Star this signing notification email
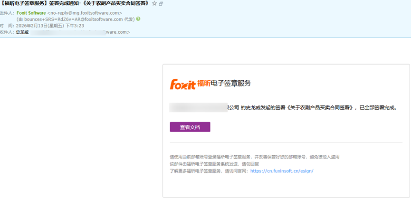Viewport: 411px width, 198px height. tap(154, 4)
